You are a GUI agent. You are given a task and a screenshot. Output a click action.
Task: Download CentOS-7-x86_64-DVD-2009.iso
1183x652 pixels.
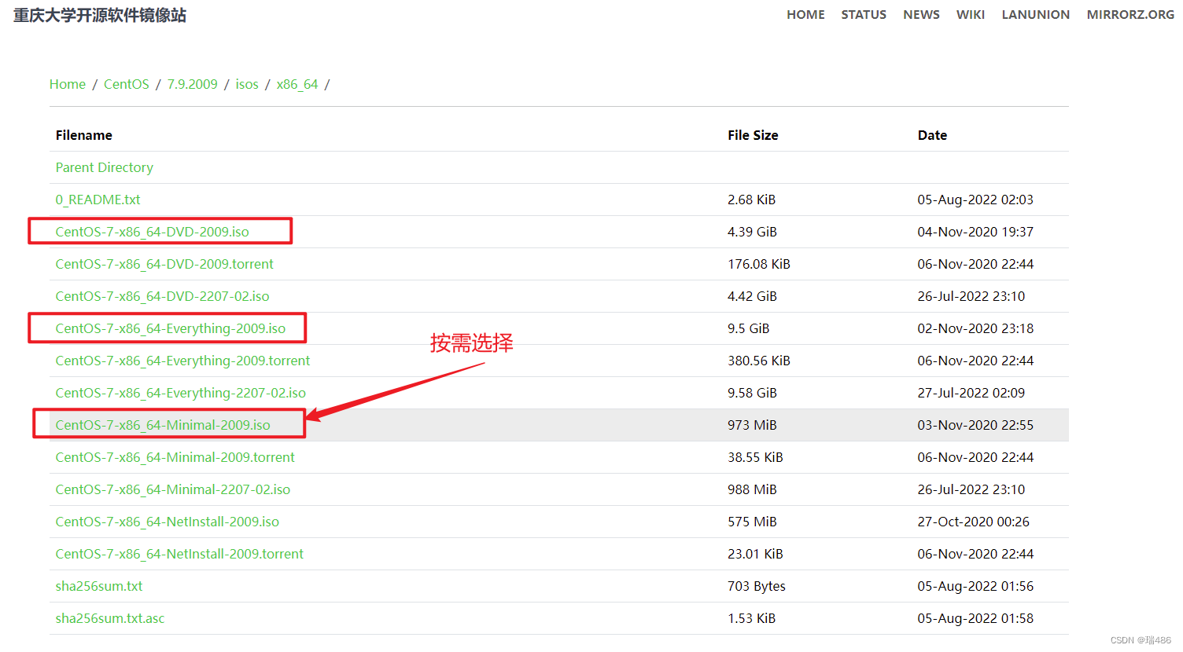(153, 232)
